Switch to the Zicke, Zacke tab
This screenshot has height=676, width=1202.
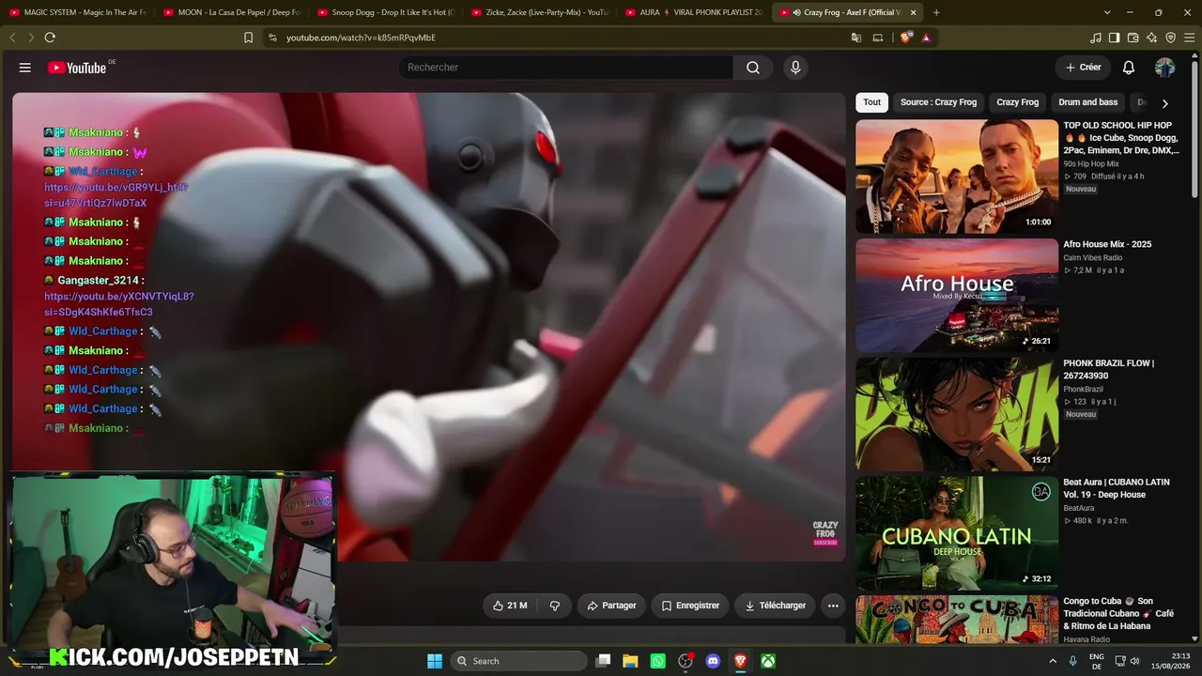[539, 12]
